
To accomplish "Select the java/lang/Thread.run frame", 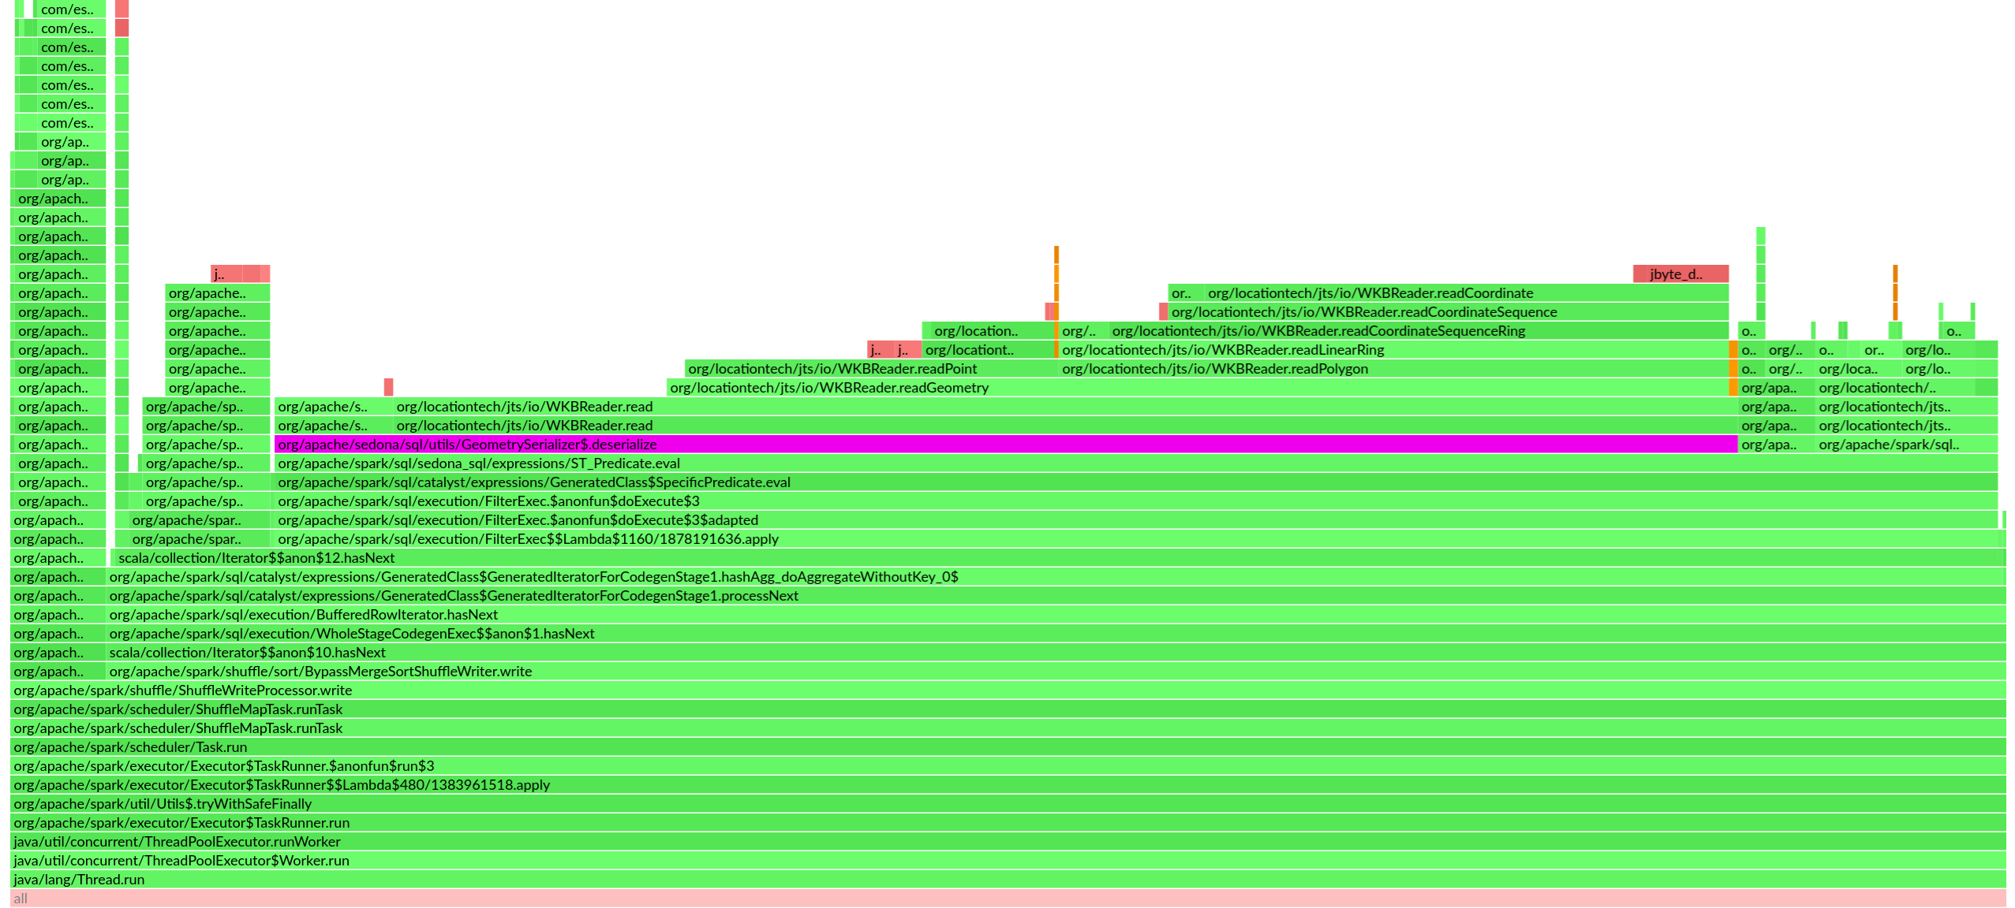I will coord(1007,880).
